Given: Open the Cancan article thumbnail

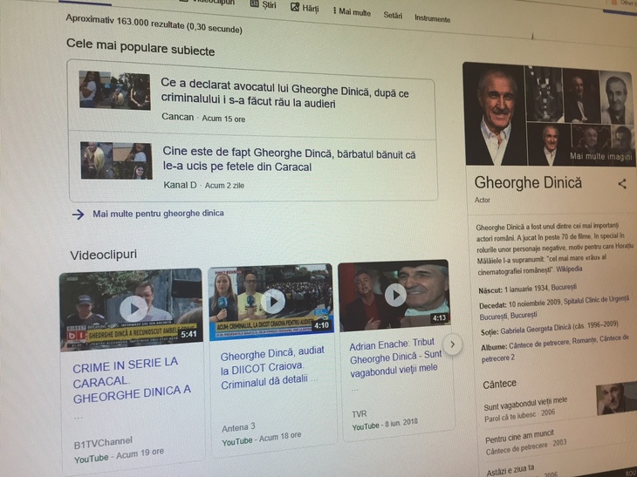Looking at the screenshot, I should 115,90.
